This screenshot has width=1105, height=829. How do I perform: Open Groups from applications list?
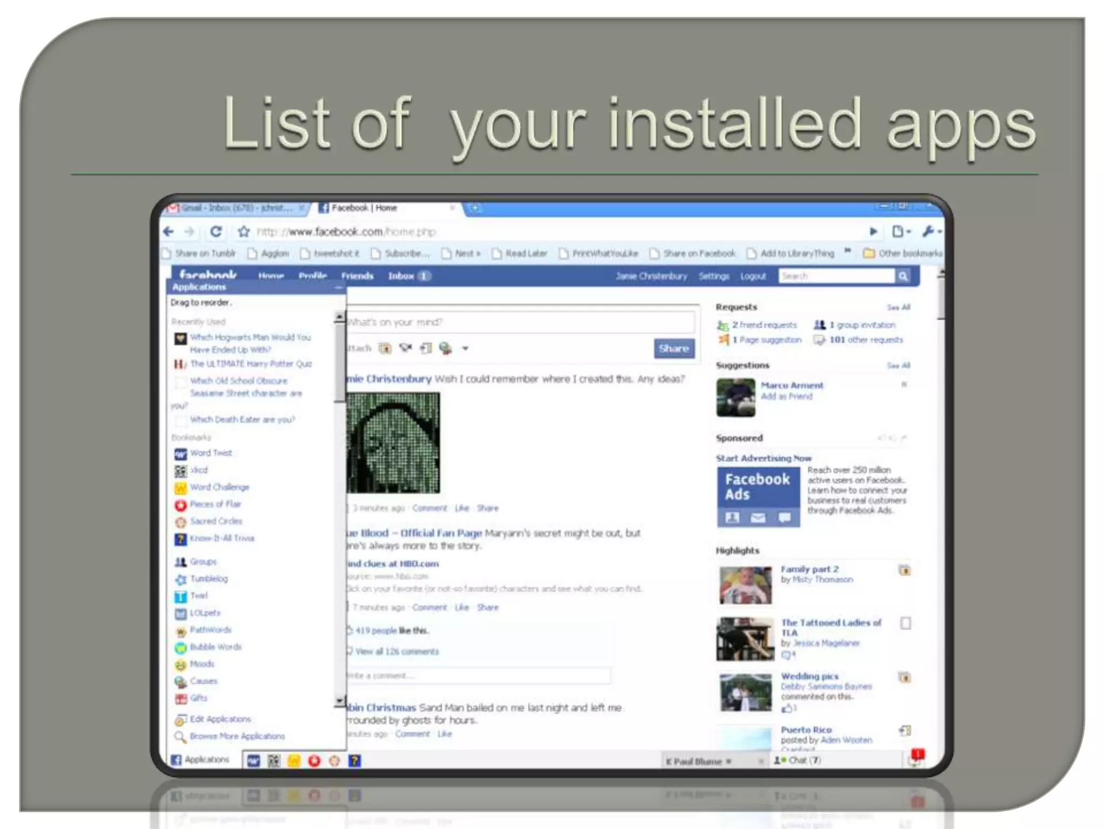[203, 562]
